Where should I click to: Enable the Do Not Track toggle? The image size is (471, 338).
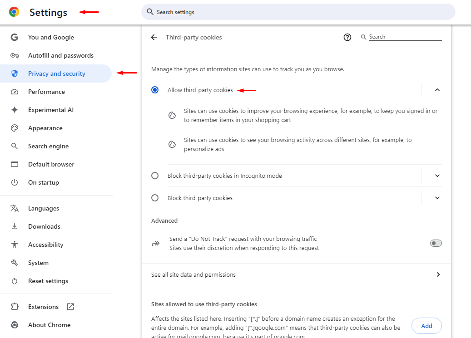[436, 243]
